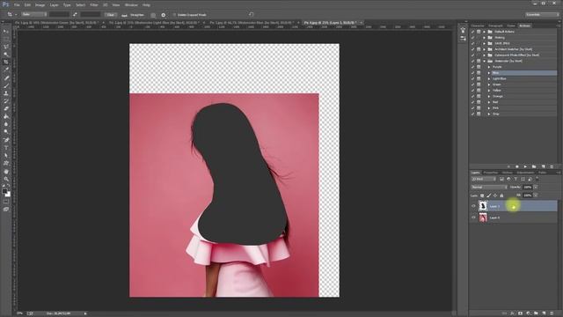
Task: Select the Eyedropper tool
Action: (x=6, y=70)
